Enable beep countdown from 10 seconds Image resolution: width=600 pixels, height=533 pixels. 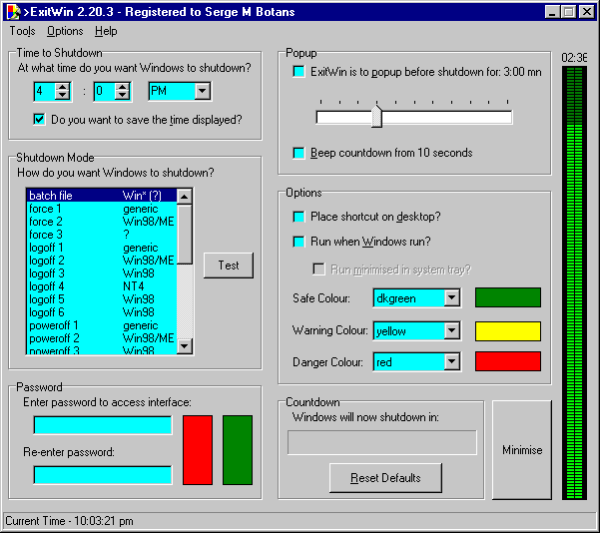click(x=299, y=153)
